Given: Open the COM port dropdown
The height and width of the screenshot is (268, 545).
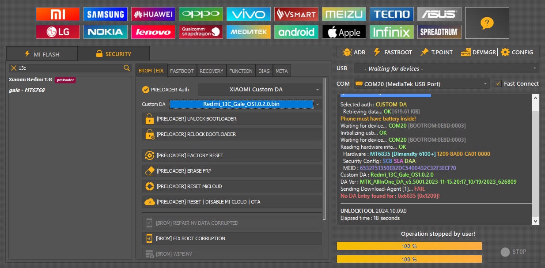Looking at the screenshot, I should point(421,84).
